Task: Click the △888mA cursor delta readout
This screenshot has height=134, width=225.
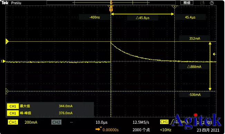Action: click(x=194, y=67)
